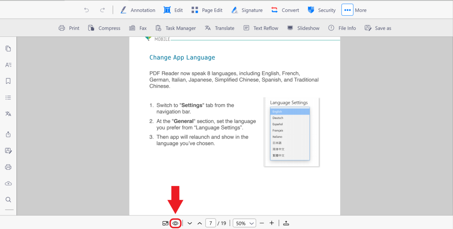453x229 pixels.
Task: Switch to the Security tab
Action: tap(321, 10)
